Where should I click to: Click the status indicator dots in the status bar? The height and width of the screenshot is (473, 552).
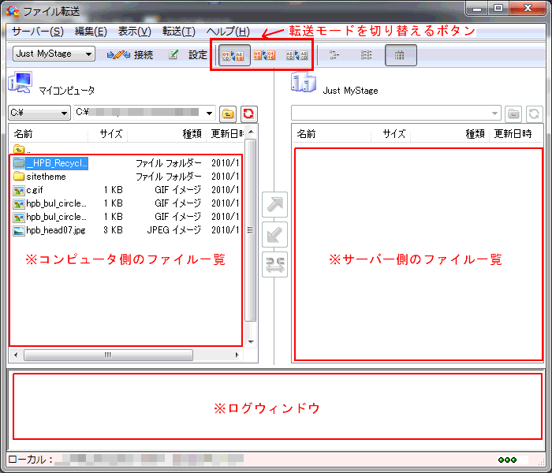507,460
